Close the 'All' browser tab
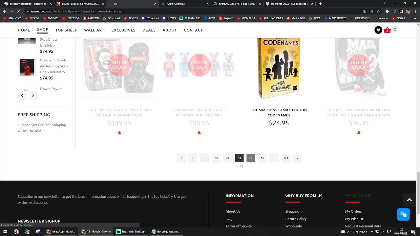420x236 pixels. pos(155,4)
